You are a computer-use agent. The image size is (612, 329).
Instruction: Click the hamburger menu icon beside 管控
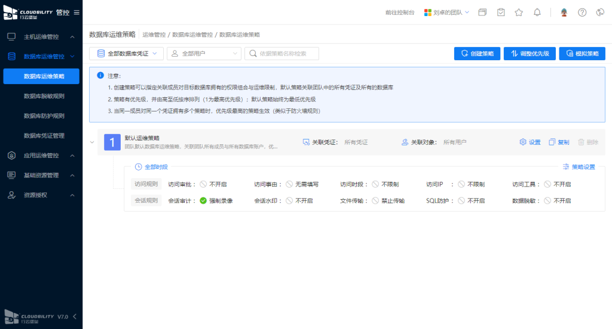click(76, 13)
